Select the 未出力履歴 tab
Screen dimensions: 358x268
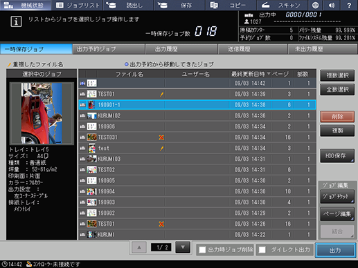pos(323,49)
